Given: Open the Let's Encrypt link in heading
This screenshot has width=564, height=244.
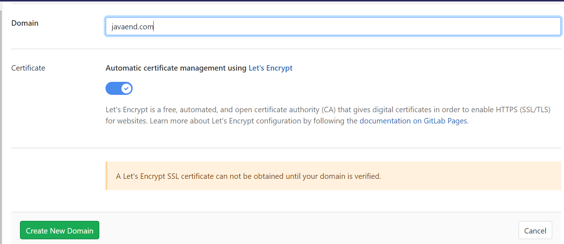Looking at the screenshot, I should pyautogui.click(x=270, y=68).
